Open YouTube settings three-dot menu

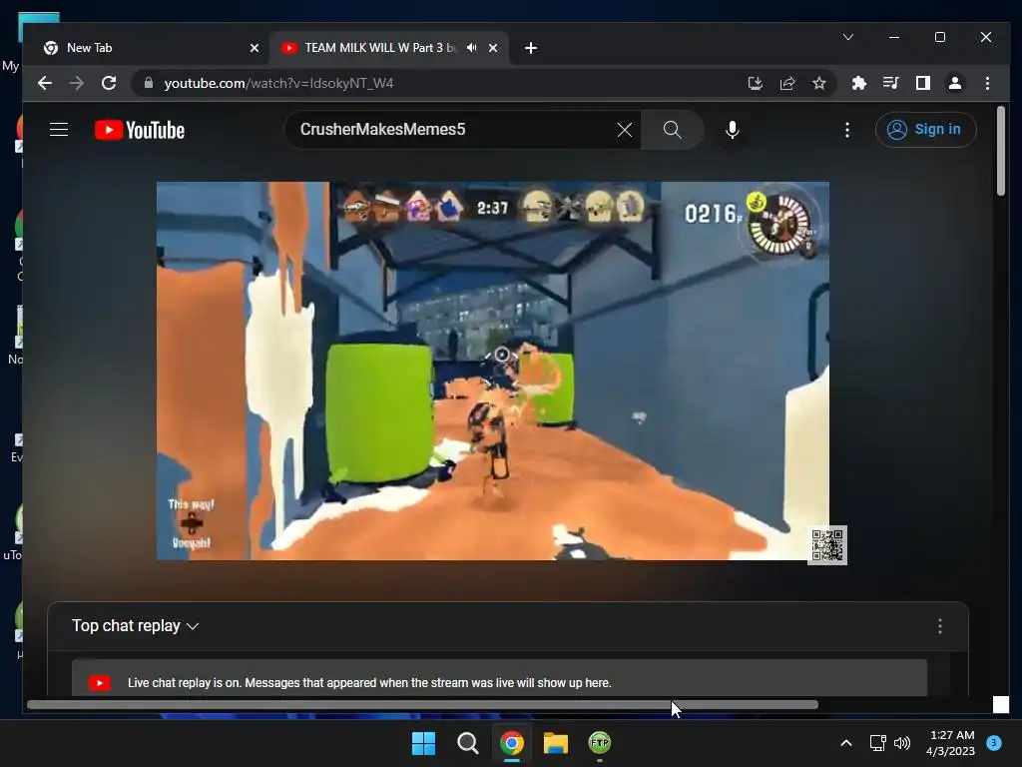point(846,130)
